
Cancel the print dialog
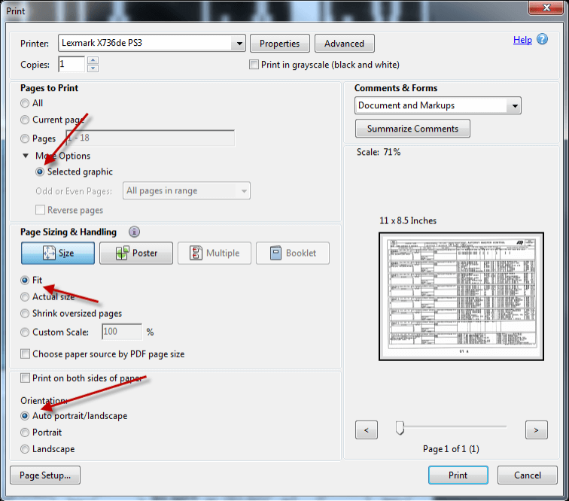528,475
